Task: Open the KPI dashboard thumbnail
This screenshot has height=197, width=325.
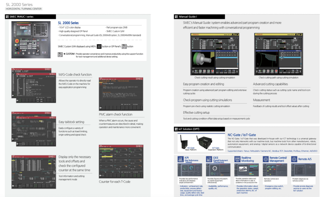Action: pyautogui.click(x=190, y=170)
